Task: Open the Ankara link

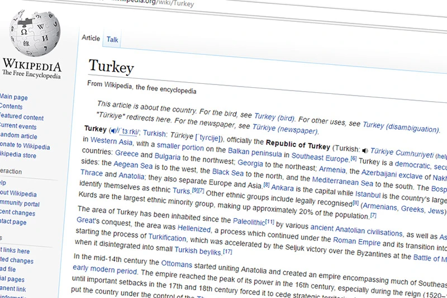Action: [x=282, y=188]
